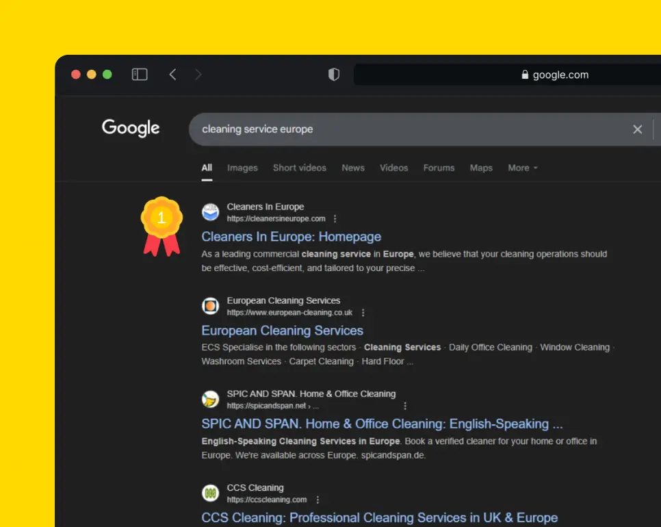Image resolution: width=661 pixels, height=527 pixels.
Task: Click the Cleaners In Europe favicon
Action: coord(210,212)
